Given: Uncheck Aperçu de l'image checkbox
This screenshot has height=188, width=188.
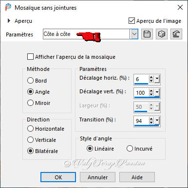Looking at the screenshot, I should (132, 21).
